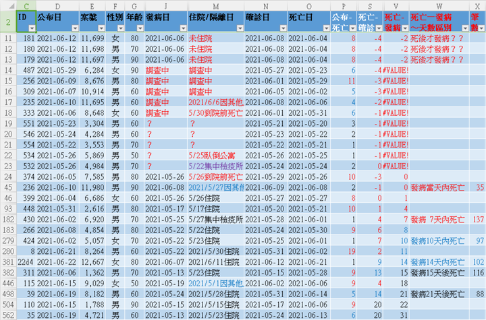Click #VALUE! cell in row 15
The width and height of the screenshot is (486, 320).
pyautogui.click(x=396, y=81)
